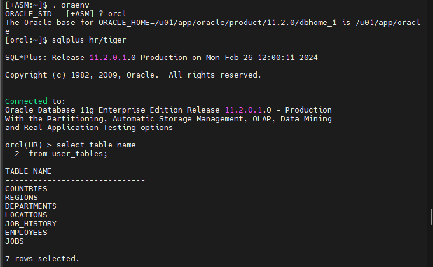Click the '7 rows selected.' message
The height and width of the screenshot is (267, 433).
tap(43, 258)
